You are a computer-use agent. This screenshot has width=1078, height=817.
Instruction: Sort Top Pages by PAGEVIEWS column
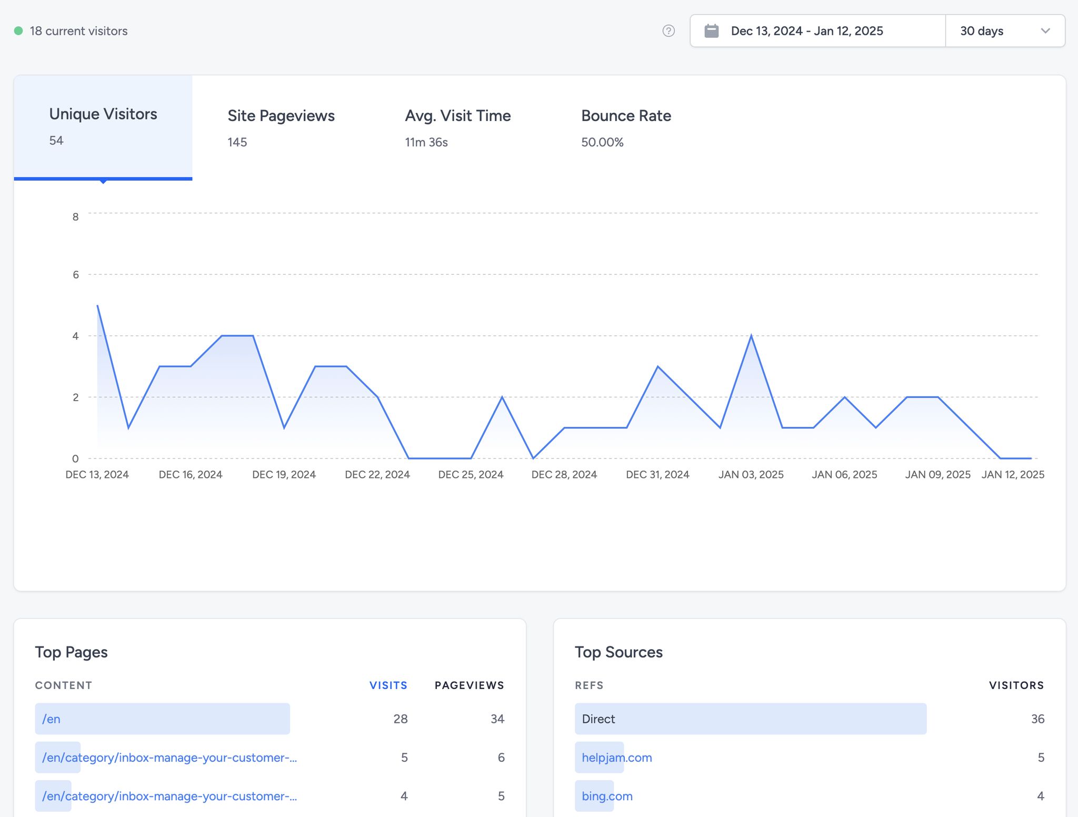coord(470,685)
